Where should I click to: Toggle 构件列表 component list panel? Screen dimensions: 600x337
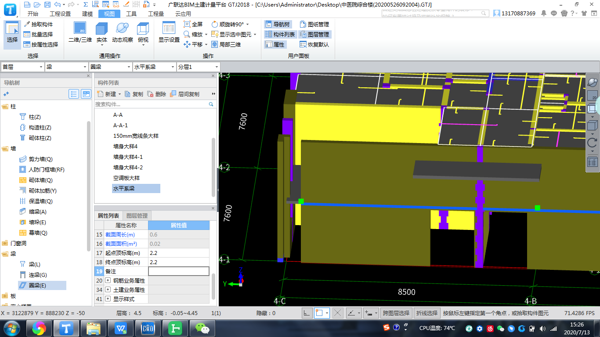click(280, 34)
